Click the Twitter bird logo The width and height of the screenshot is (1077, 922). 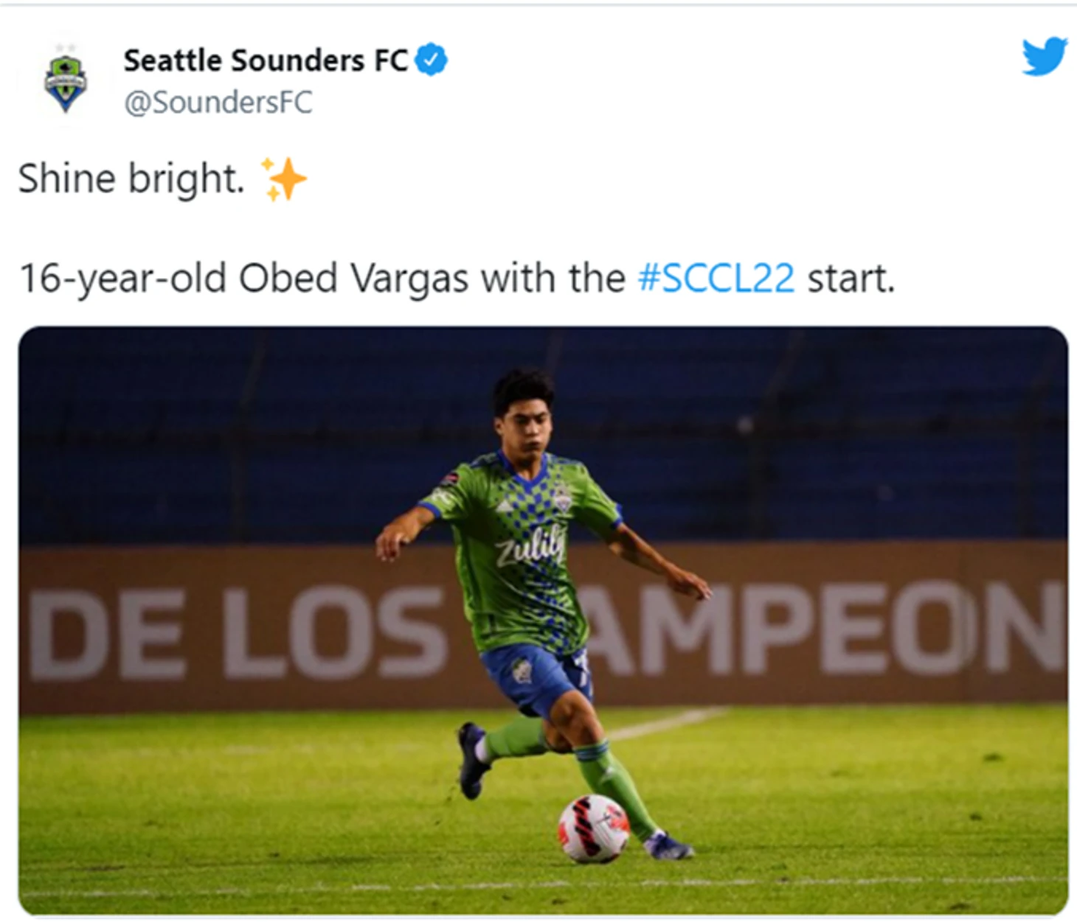pyautogui.click(x=1044, y=56)
